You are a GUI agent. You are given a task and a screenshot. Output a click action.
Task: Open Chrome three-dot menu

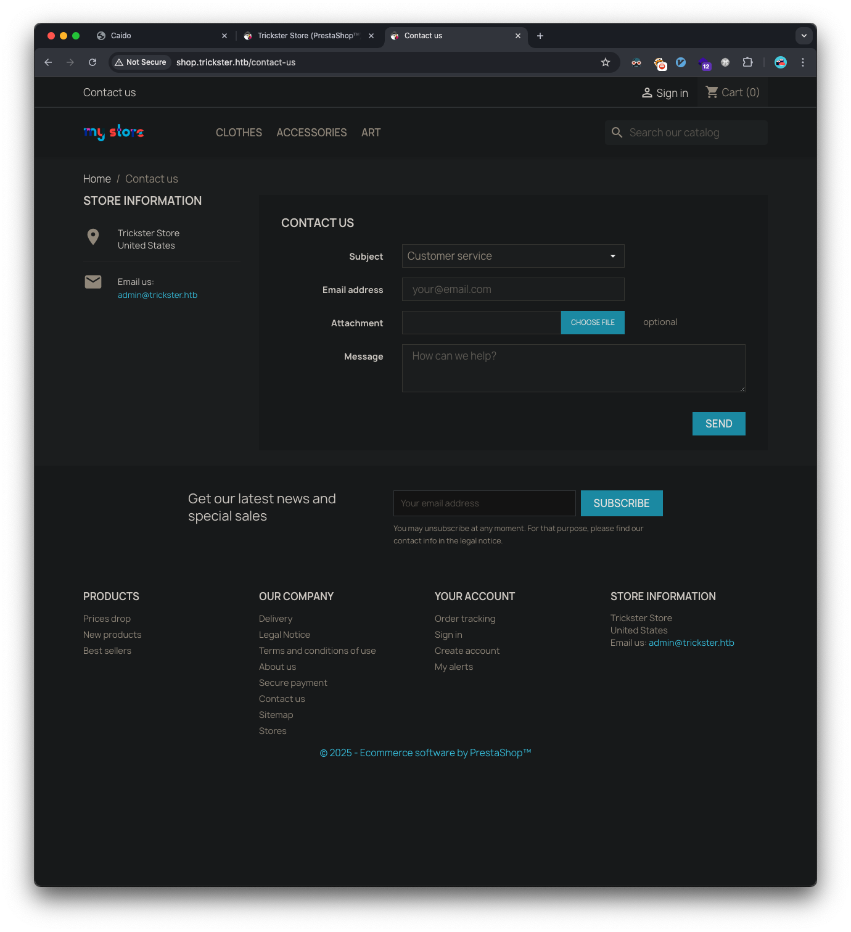pyautogui.click(x=802, y=62)
